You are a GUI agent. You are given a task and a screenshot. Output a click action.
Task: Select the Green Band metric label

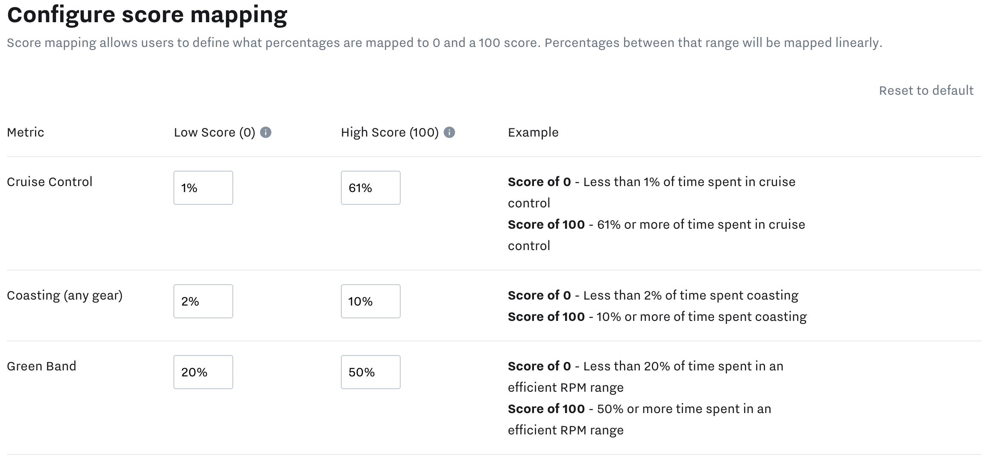pos(41,366)
